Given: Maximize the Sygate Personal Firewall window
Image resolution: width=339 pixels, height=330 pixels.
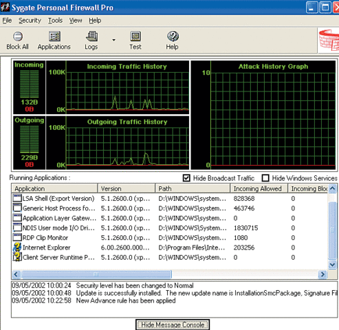Looking at the screenshot, I should 325,8.
